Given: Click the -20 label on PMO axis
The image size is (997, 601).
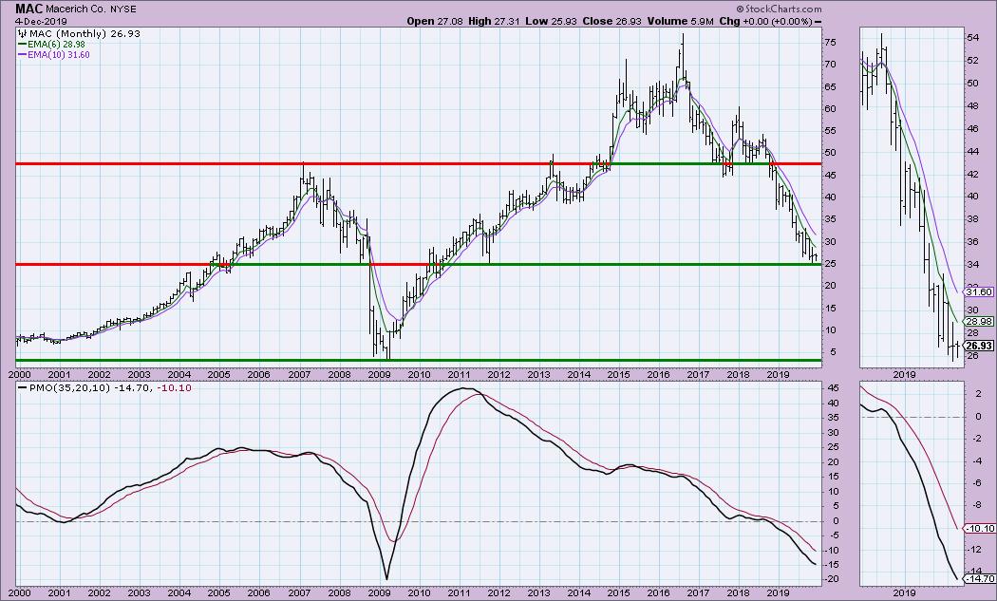Looking at the screenshot, I should (x=832, y=579).
